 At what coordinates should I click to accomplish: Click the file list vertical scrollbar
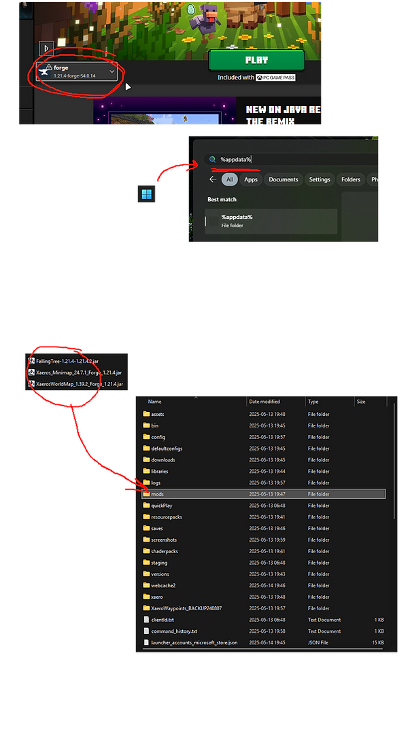[394, 461]
